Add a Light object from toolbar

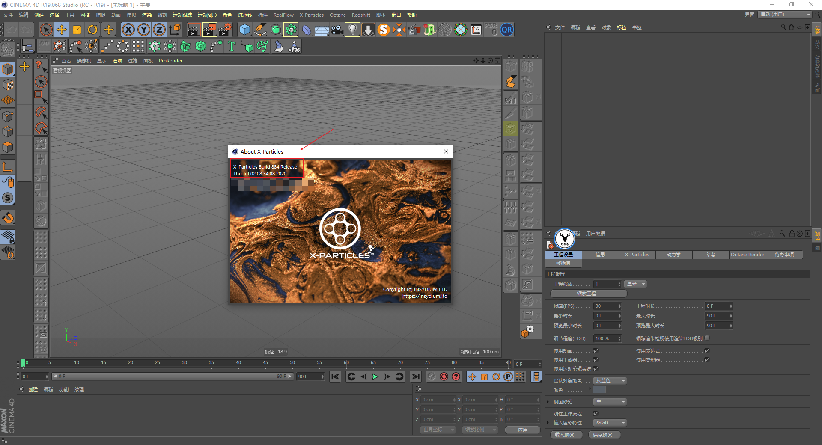[x=352, y=30]
